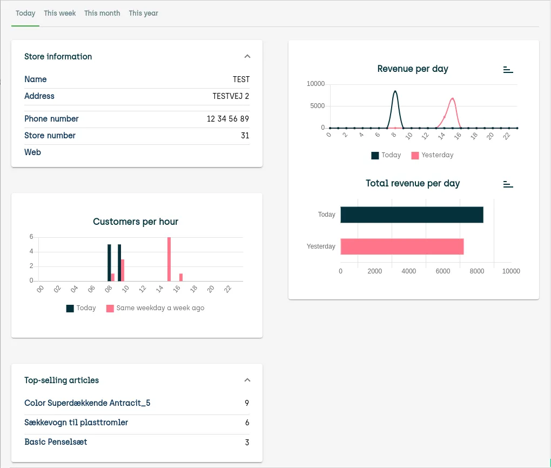Click the count 6 for Sækkevogn
Viewport: 551px width, 468px height.
247,423
